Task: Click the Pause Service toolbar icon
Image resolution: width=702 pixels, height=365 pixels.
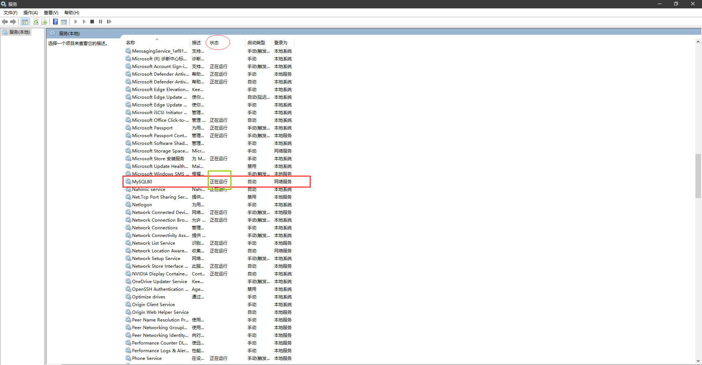Action: coord(101,22)
